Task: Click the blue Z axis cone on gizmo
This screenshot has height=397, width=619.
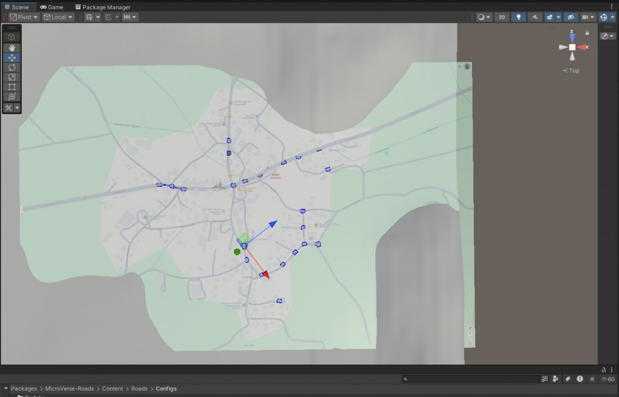Action: click(572, 38)
